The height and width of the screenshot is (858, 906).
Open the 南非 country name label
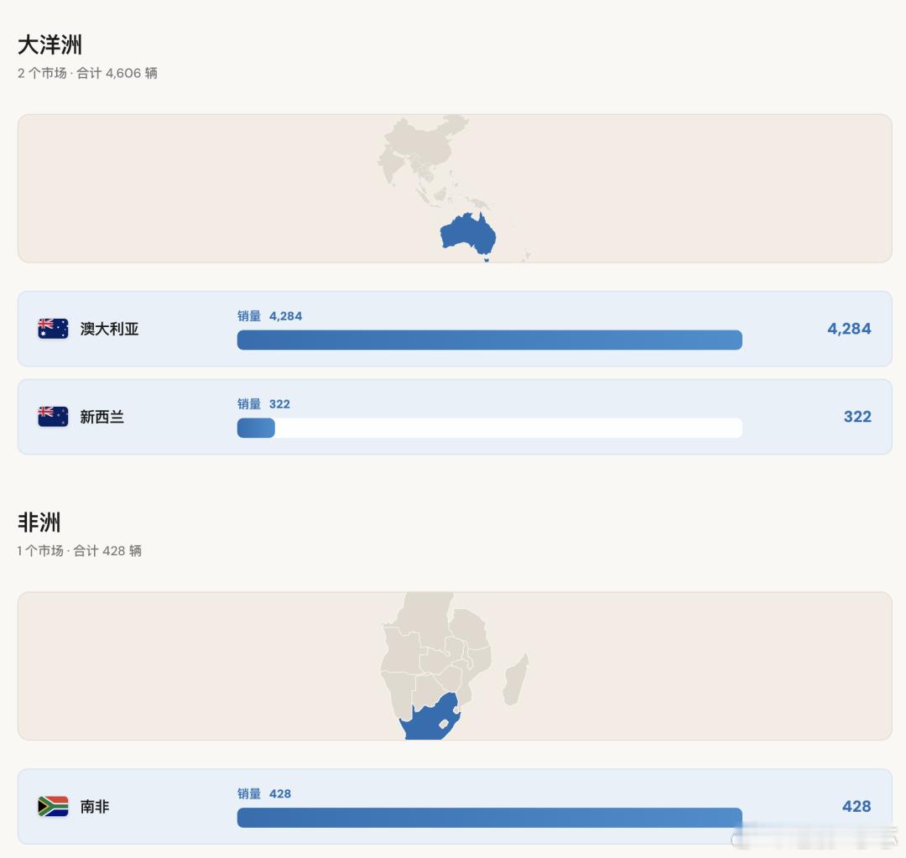click(x=95, y=806)
